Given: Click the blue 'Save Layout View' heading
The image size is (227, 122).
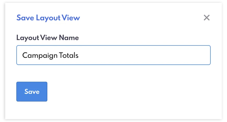Looking at the screenshot, I should point(48,18).
